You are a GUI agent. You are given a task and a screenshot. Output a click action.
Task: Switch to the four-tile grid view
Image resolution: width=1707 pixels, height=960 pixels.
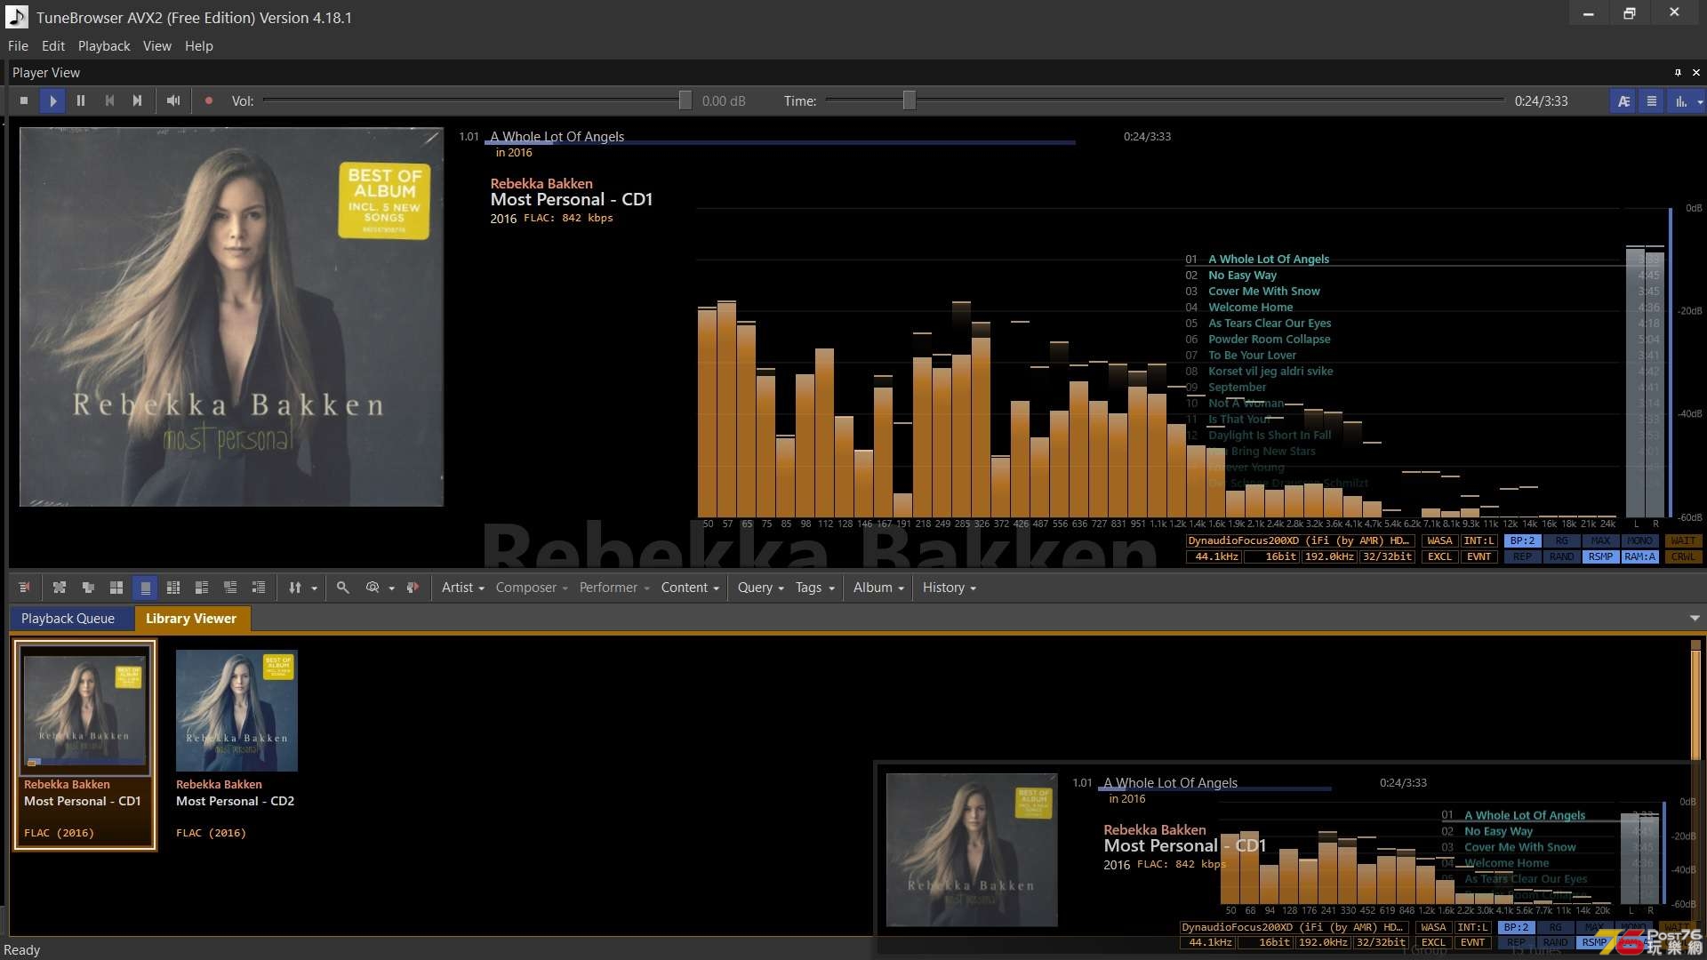pos(116,588)
